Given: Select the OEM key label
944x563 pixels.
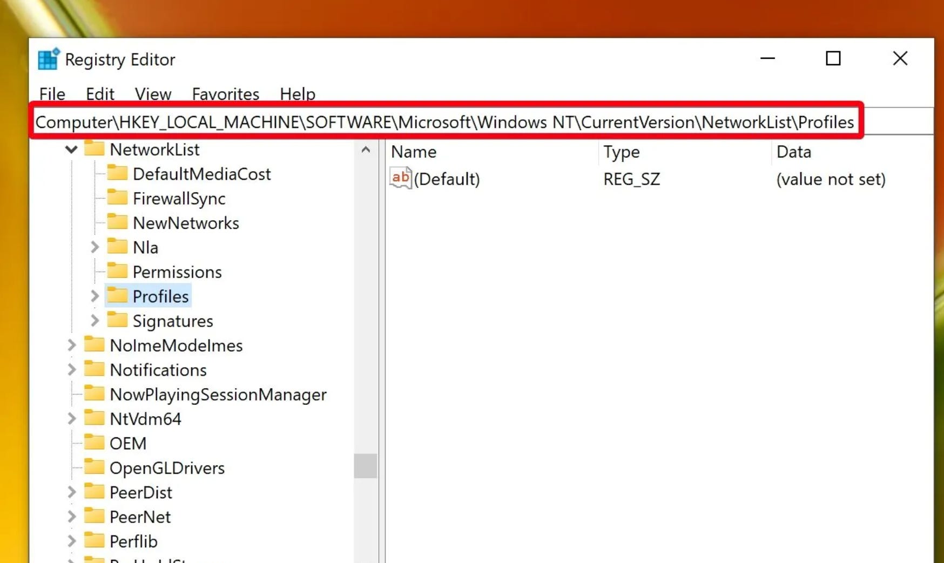Looking at the screenshot, I should [x=128, y=444].
